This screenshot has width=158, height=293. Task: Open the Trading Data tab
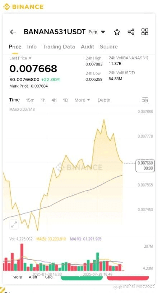[59, 47]
